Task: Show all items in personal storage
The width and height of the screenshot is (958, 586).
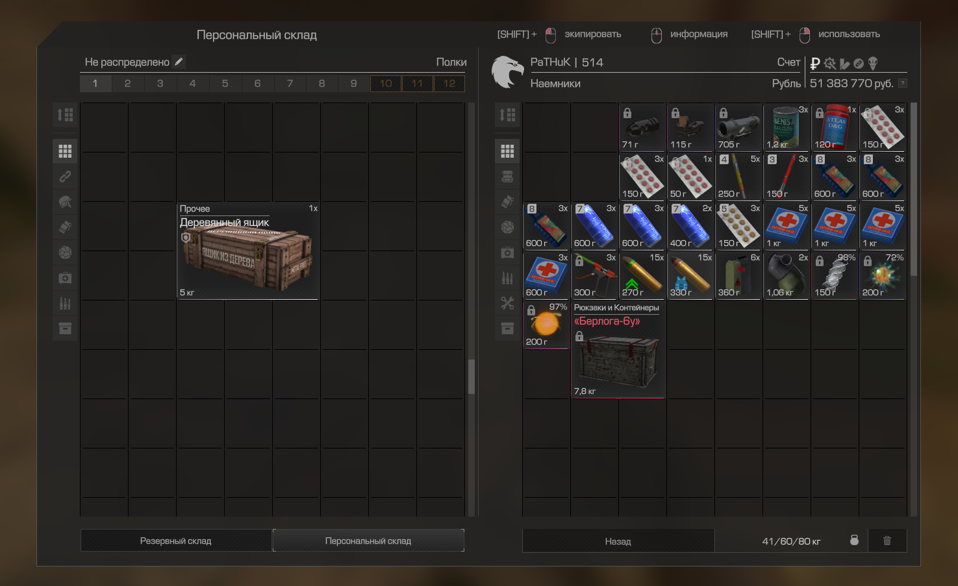Action: tap(65, 151)
